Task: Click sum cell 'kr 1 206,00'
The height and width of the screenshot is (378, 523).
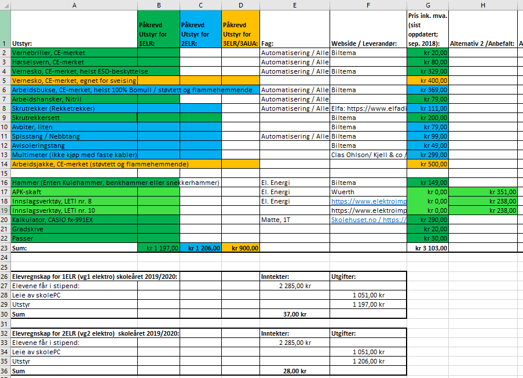Action: coord(201,248)
